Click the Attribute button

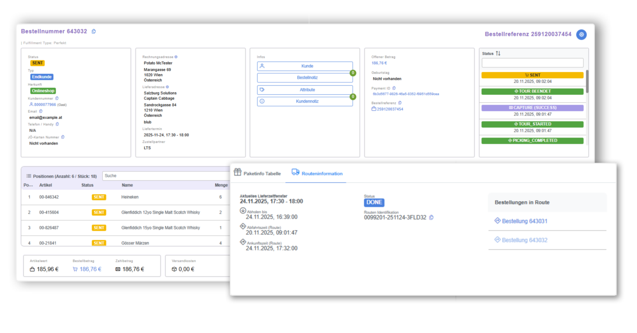tap(305, 90)
